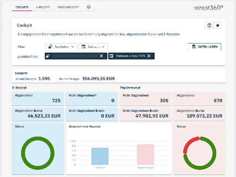This screenshot has height=177, width=236.
Task: Click the blue E-Rezepte bar in chart
Action: (100, 156)
